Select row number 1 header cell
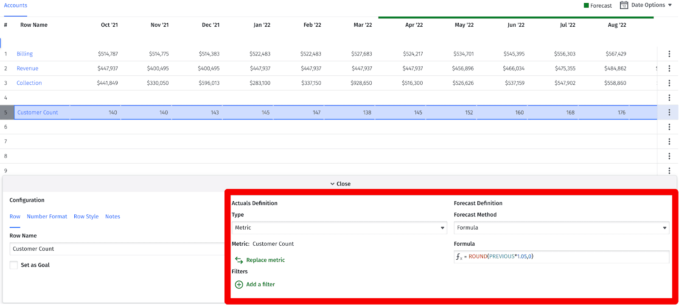Image resolution: width=679 pixels, height=305 pixels. point(6,54)
